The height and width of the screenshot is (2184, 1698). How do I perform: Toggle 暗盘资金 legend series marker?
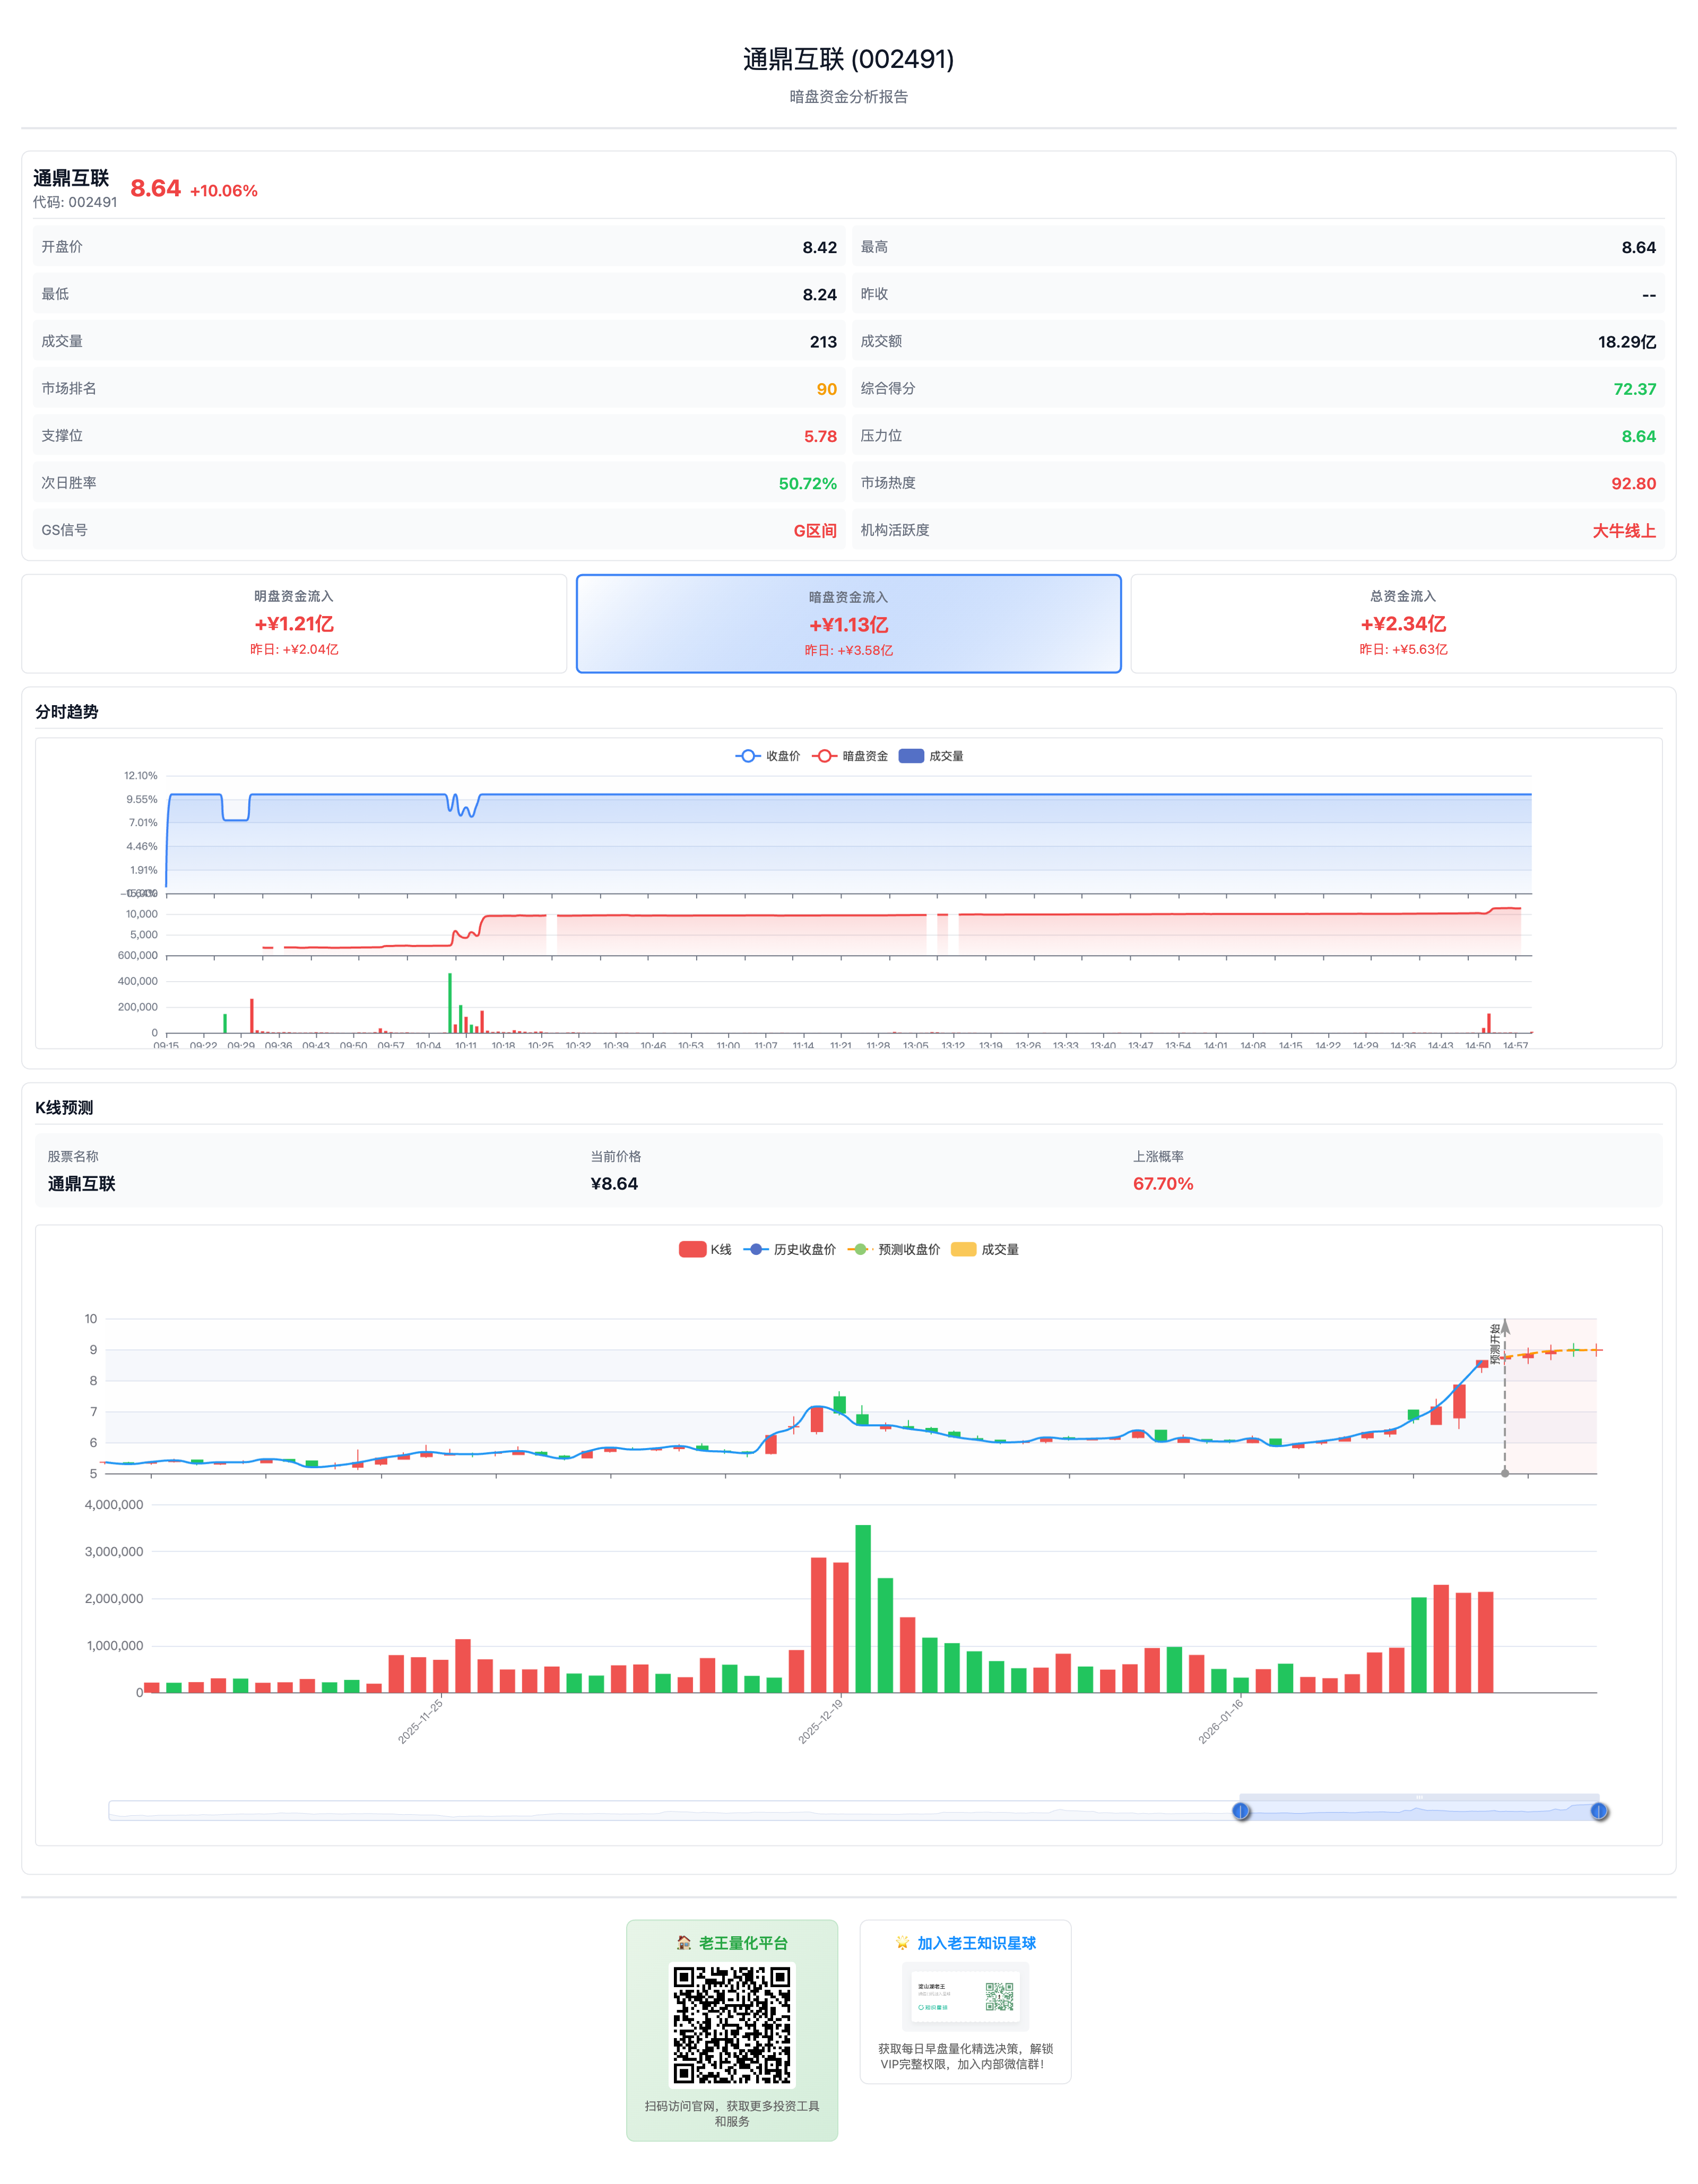(x=824, y=756)
